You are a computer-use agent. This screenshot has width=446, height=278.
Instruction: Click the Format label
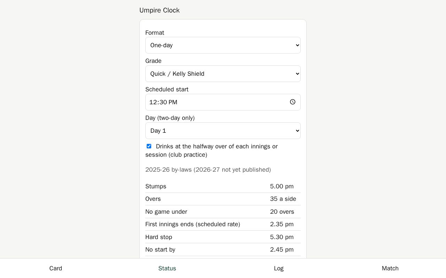click(x=155, y=33)
